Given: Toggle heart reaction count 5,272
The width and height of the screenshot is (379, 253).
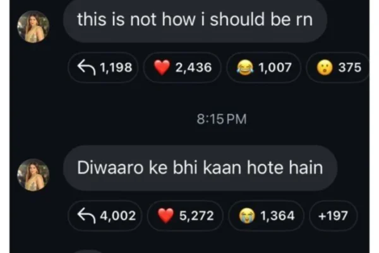Looking at the screenshot, I should coord(196,216).
